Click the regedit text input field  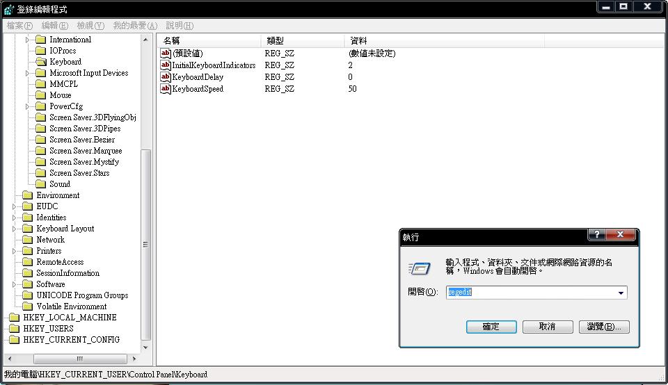pos(529,293)
